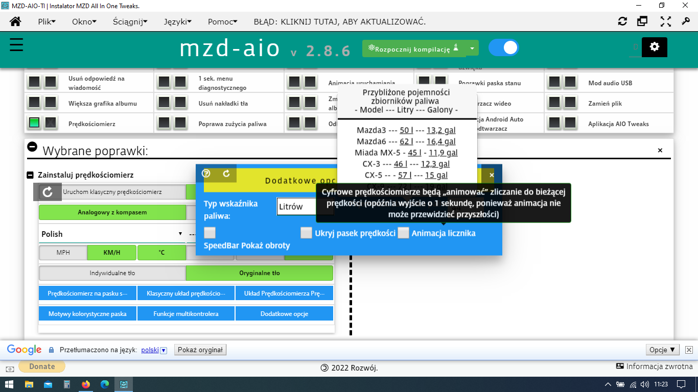Click the new window icon in top toolbar
This screenshot has height=392, width=698.
pos(642,21)
